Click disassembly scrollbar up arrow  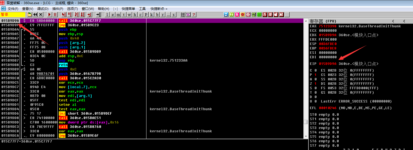[306, 21]
